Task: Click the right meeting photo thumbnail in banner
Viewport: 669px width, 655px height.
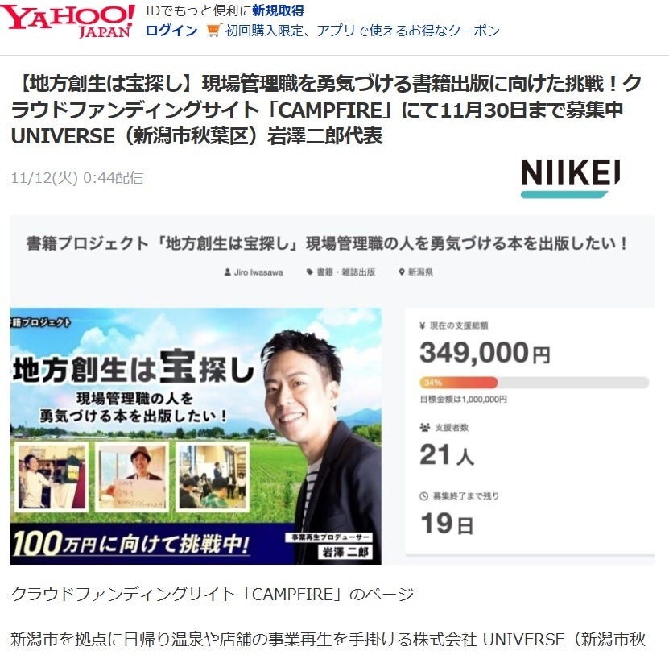Action: click(212, 476)
